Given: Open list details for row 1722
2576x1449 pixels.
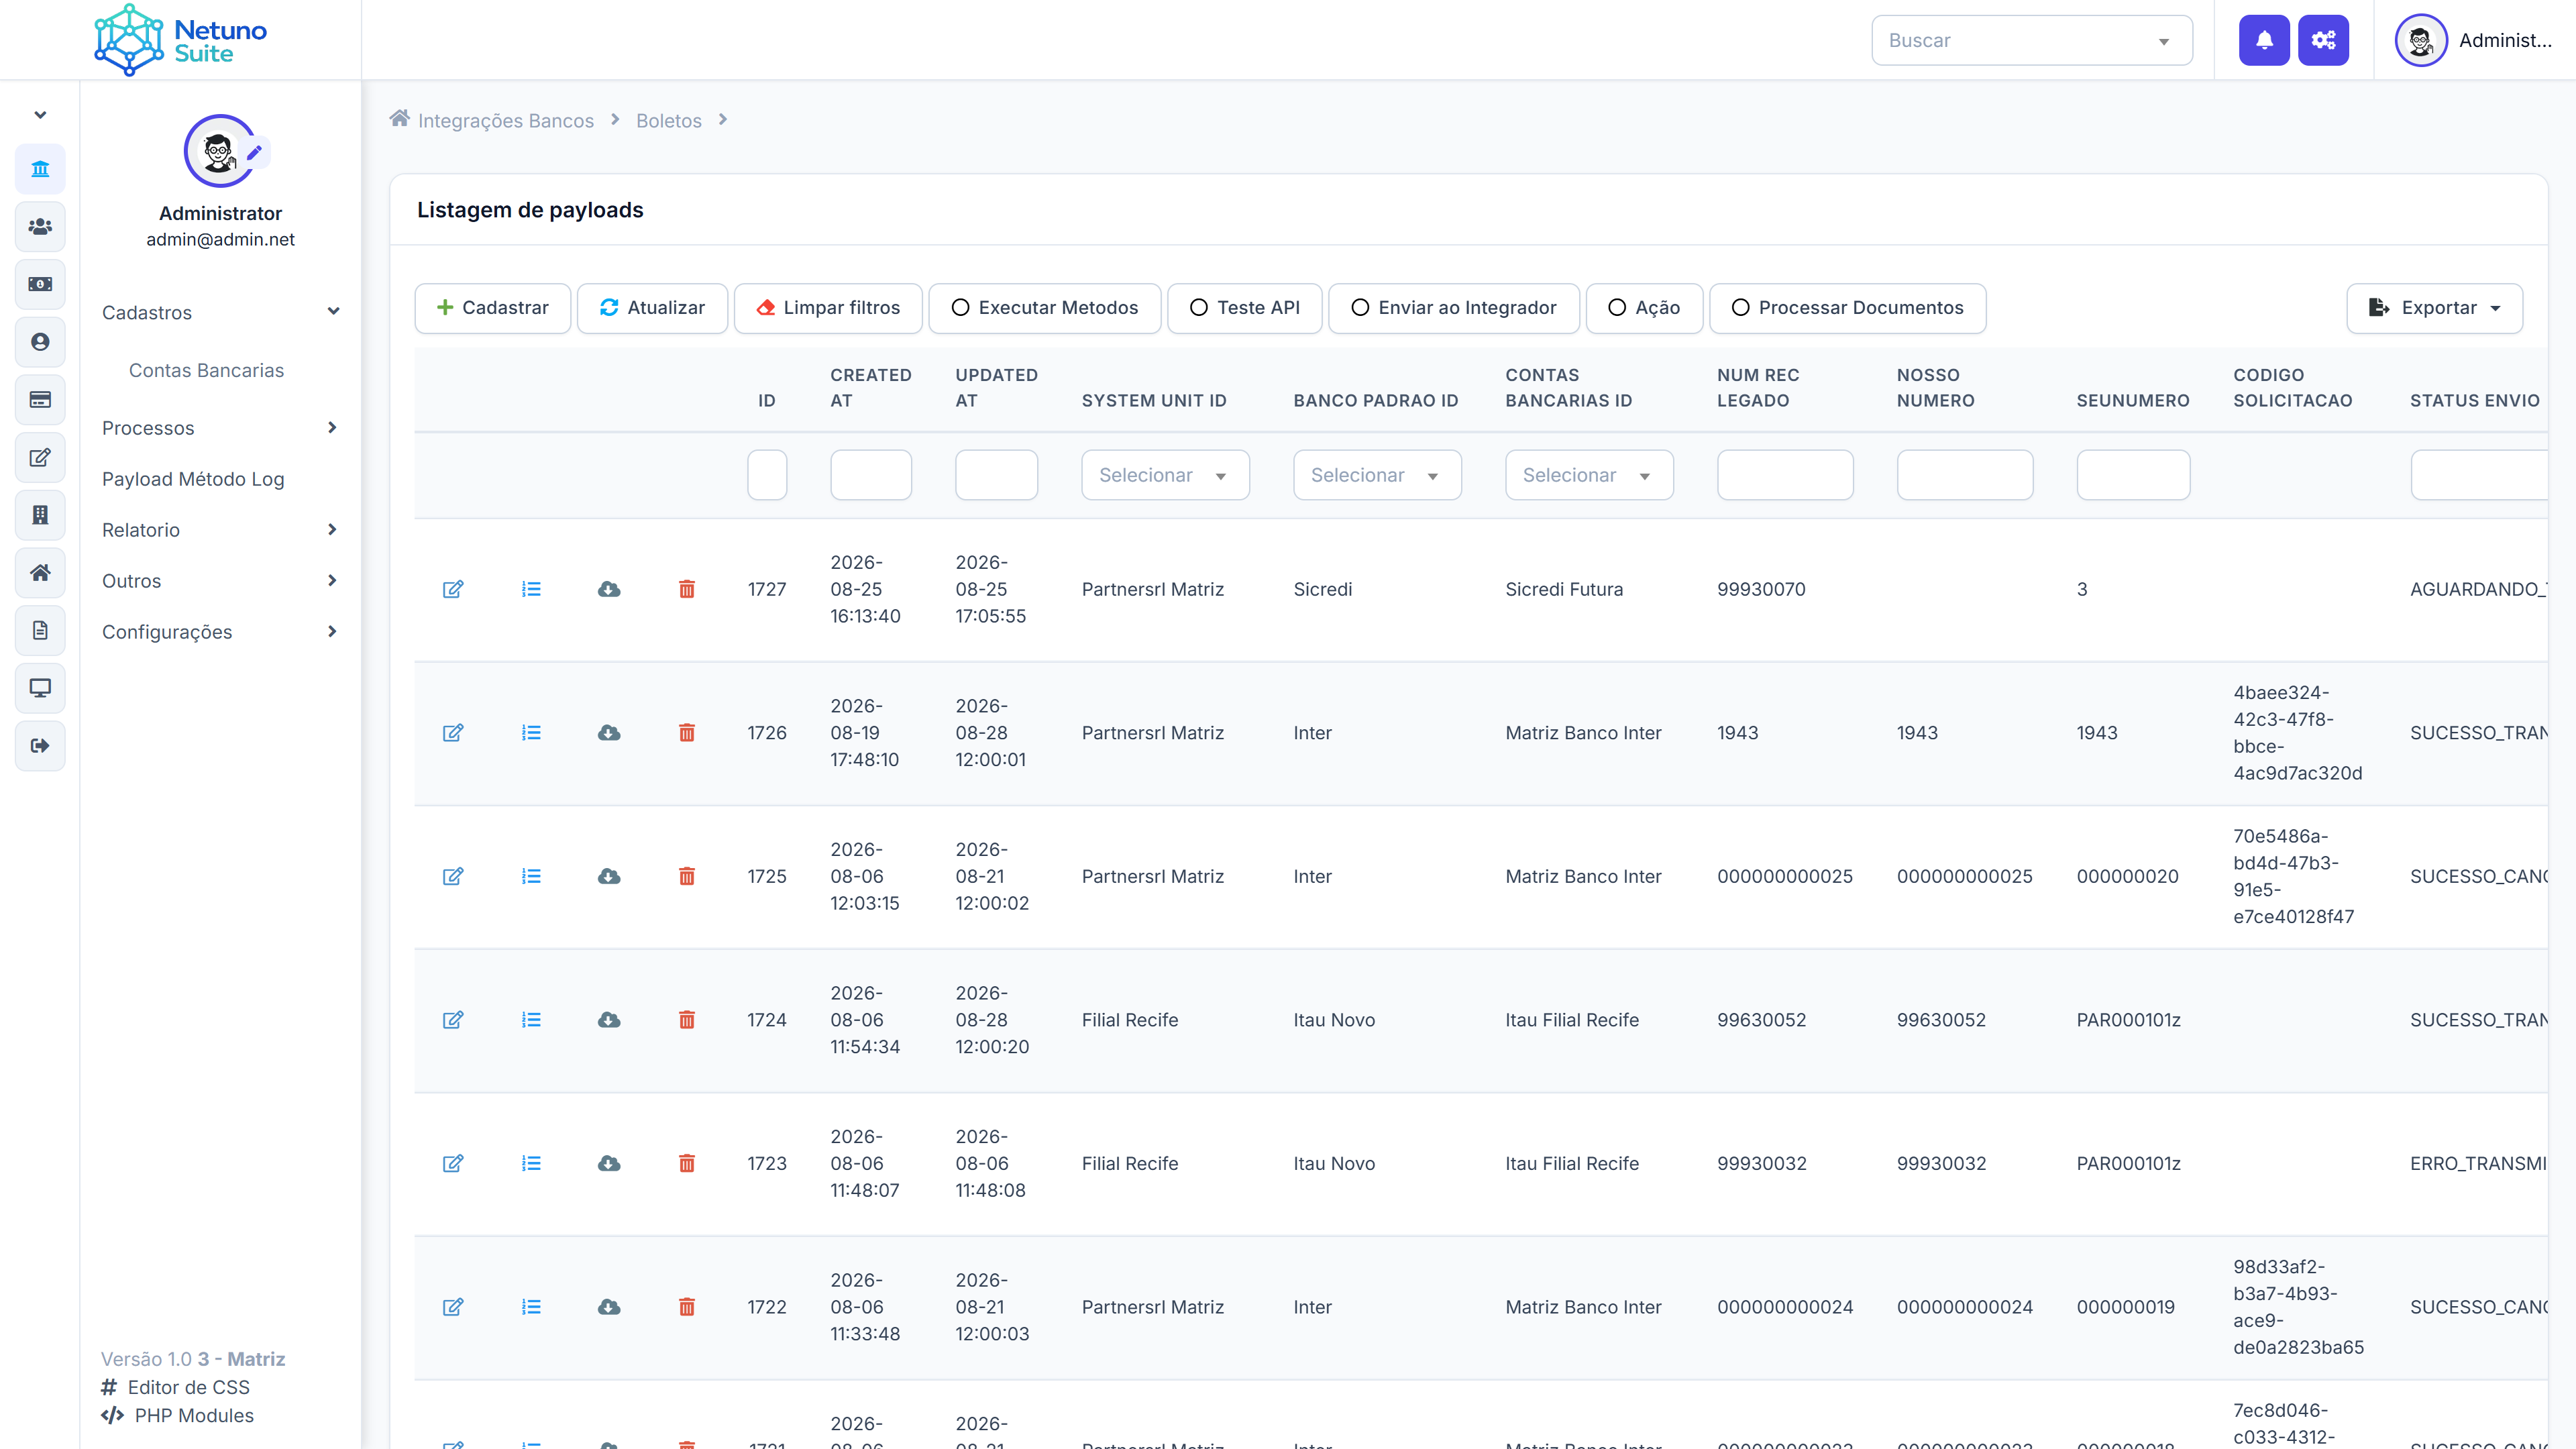Looking at the screenshot, I should [x=531, y=1307].
